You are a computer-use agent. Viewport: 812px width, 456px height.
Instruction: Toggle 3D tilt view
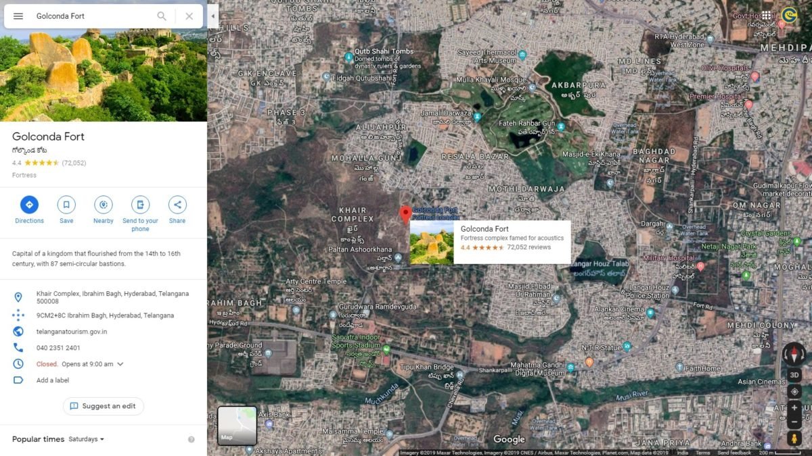[x=794, y=375]
